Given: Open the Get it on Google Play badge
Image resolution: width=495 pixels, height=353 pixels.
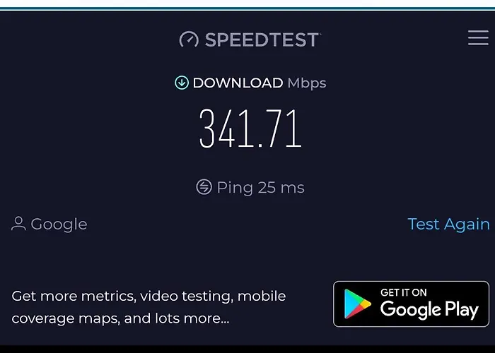Looking at the screenshot, I should 411,304.
